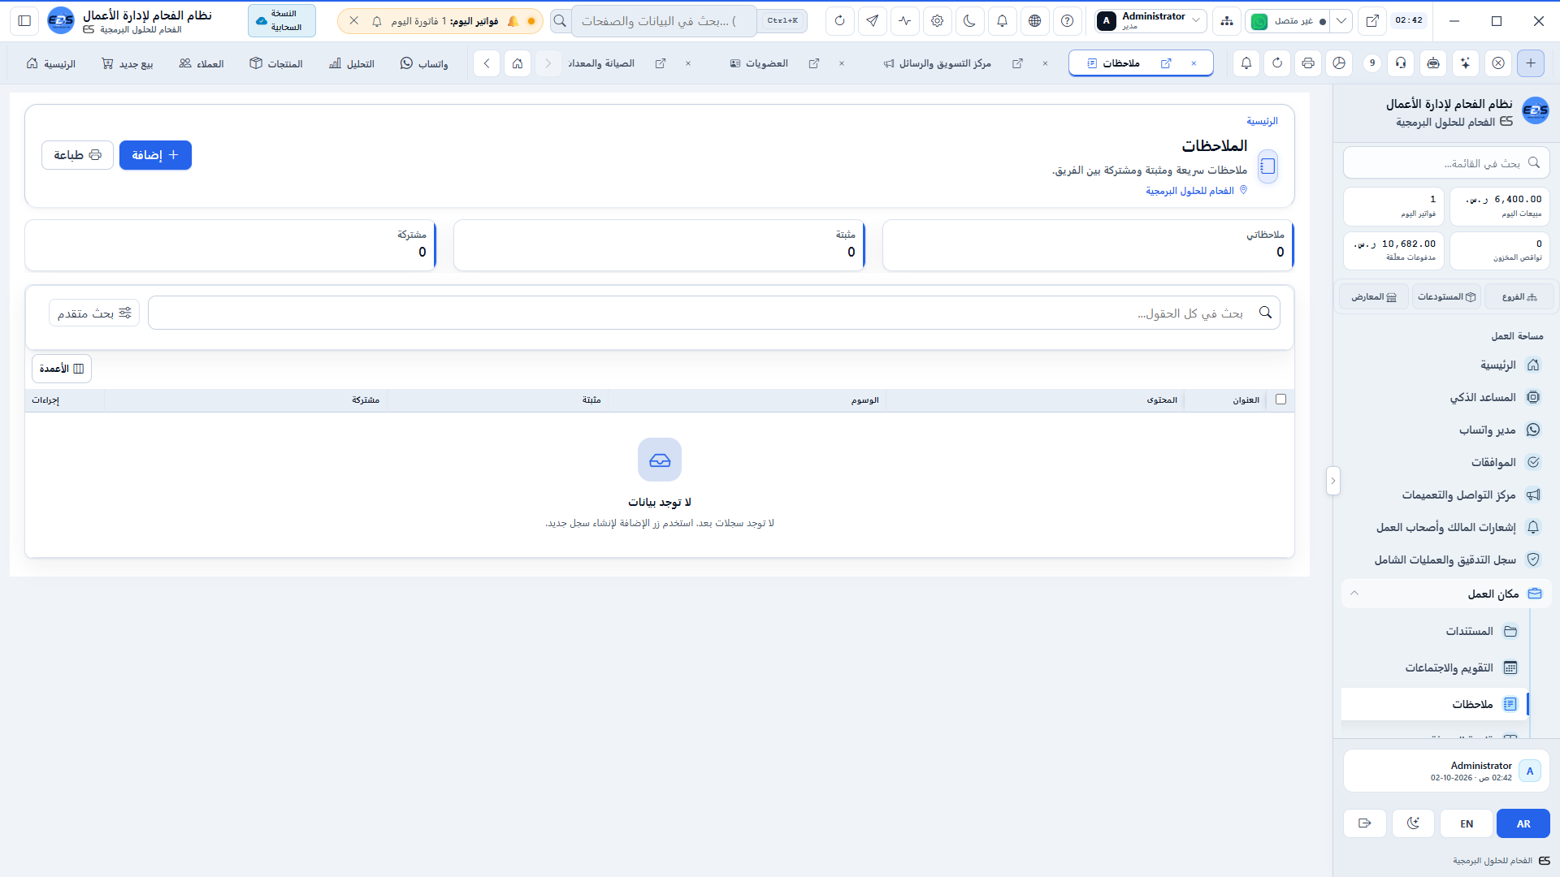
Task: Open بحث متقدم advanced search filters
Action: tap(94, 313)
